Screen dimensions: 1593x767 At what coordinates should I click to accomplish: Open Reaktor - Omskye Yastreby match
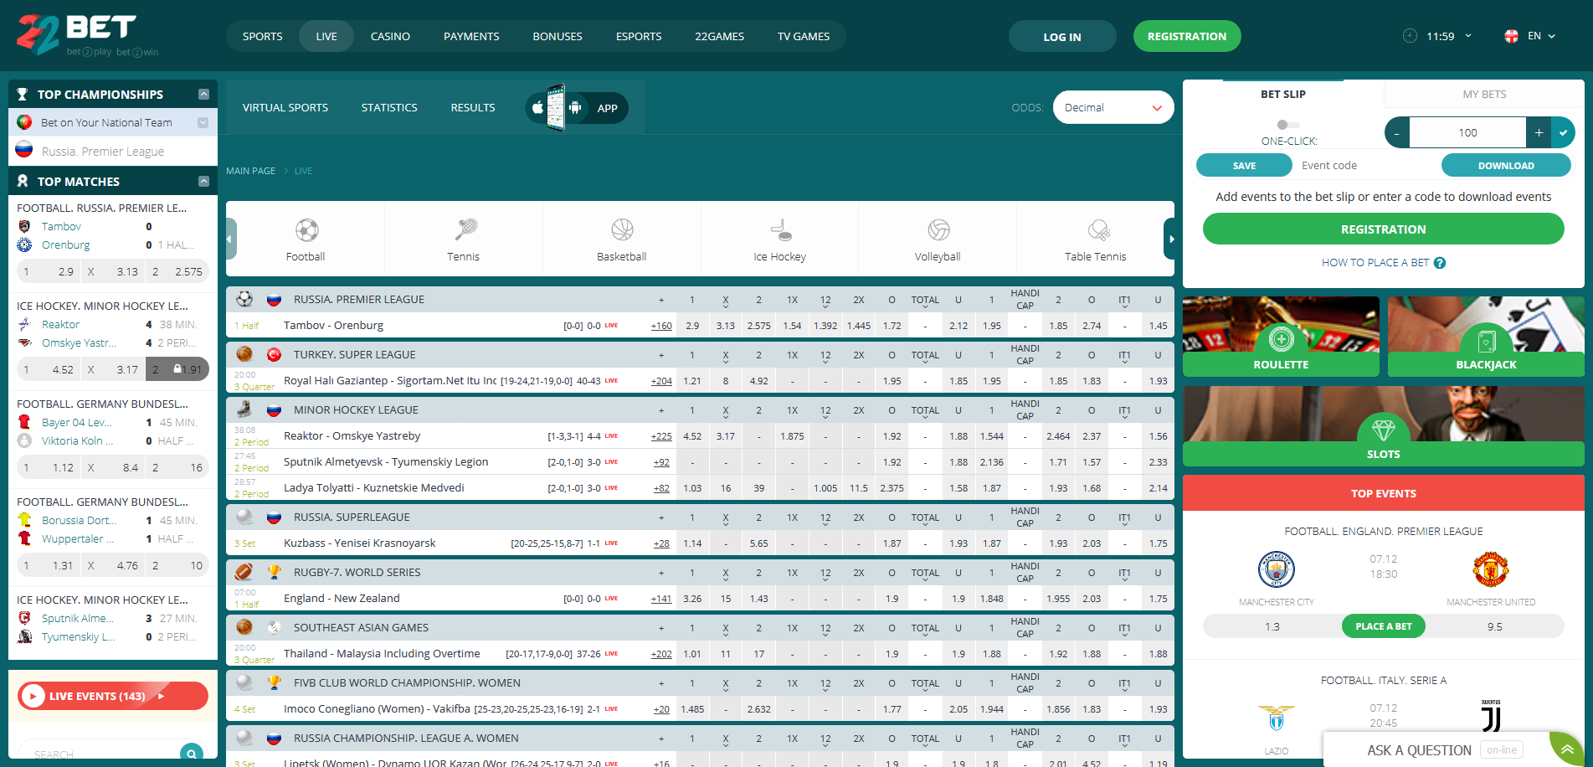352,435
